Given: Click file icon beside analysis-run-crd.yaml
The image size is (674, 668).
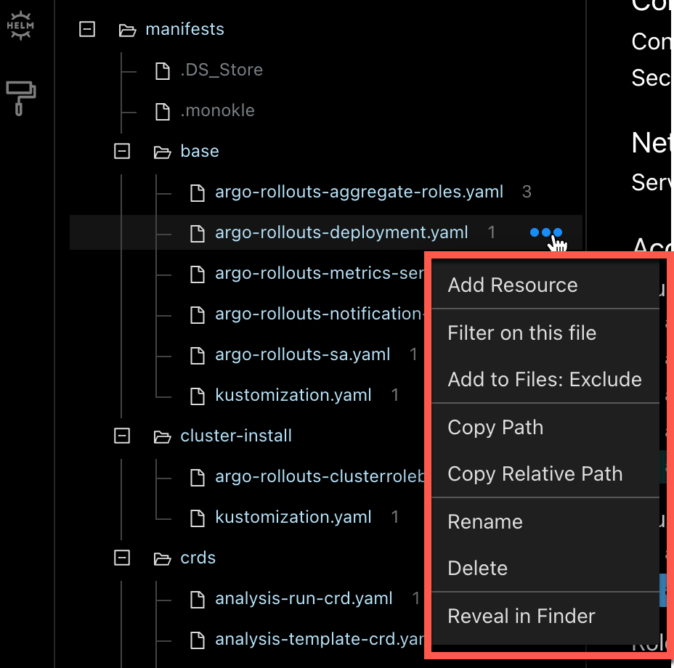Looking at the screenshot, I should (198, 599).
